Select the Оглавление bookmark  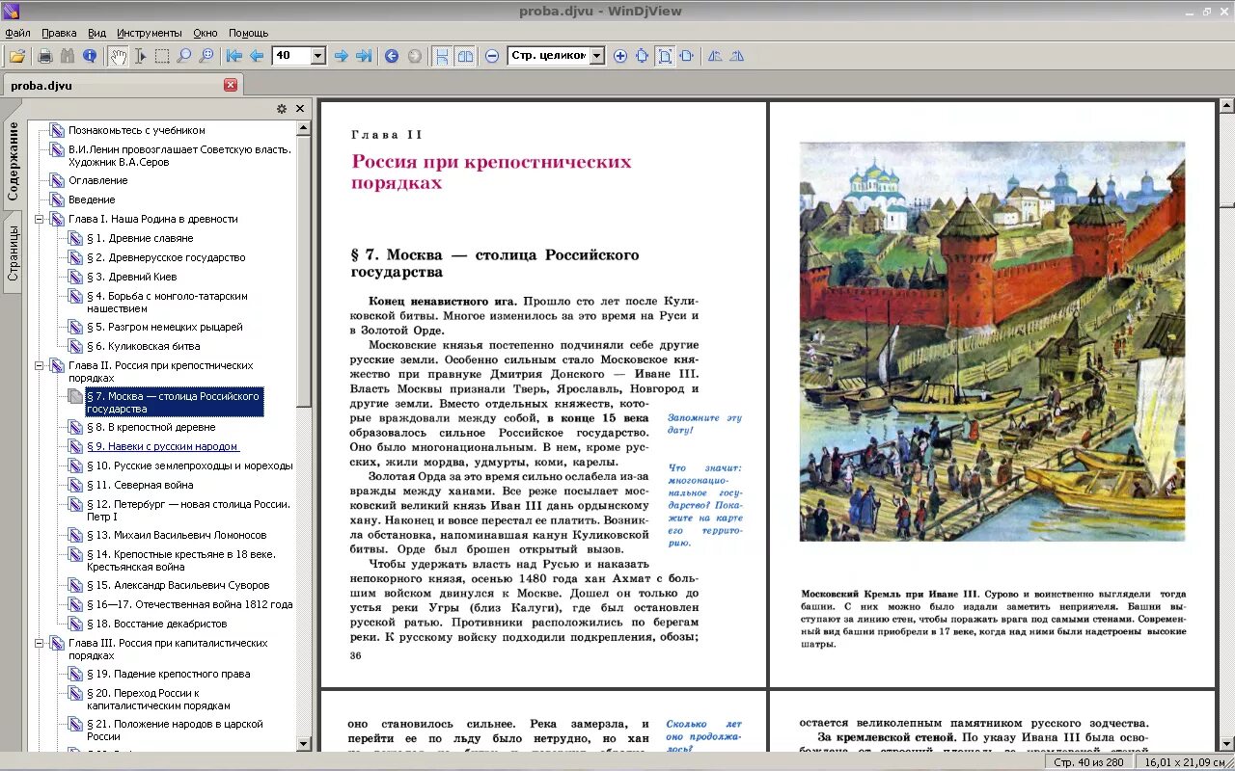tap(97, 180)
